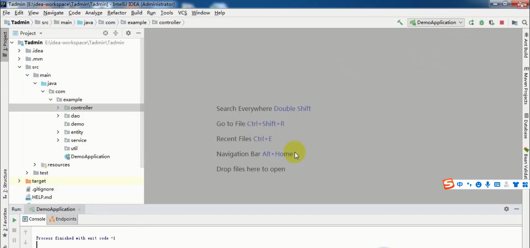Toggle the Ant Build side tool window
The height and width of the screenshot is (248, 530).
pos(526,45)
